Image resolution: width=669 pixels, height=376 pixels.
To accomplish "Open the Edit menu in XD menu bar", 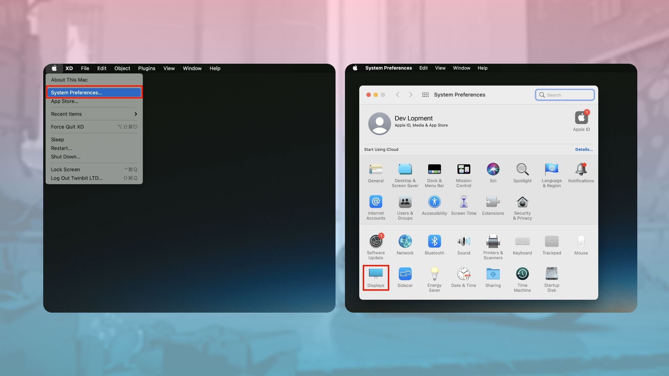I will 102,68.
